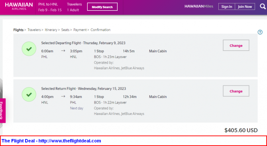
Task: Click Modify Search button
Action: tap(102, 7)
